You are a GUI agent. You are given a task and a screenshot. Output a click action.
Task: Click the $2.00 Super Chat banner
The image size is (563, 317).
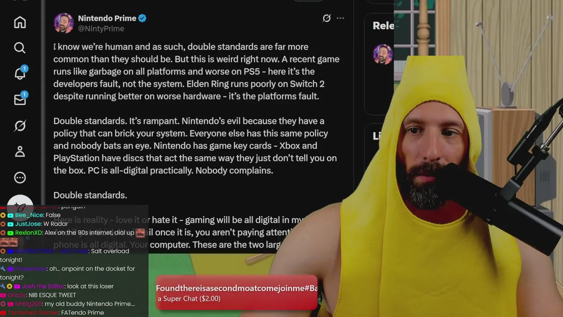(x=237, y=293)
